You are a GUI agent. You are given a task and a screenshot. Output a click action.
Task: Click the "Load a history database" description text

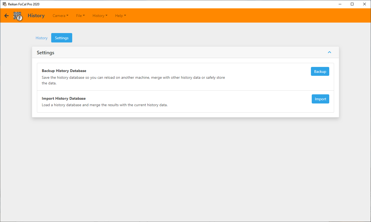(x=105, y=105)
